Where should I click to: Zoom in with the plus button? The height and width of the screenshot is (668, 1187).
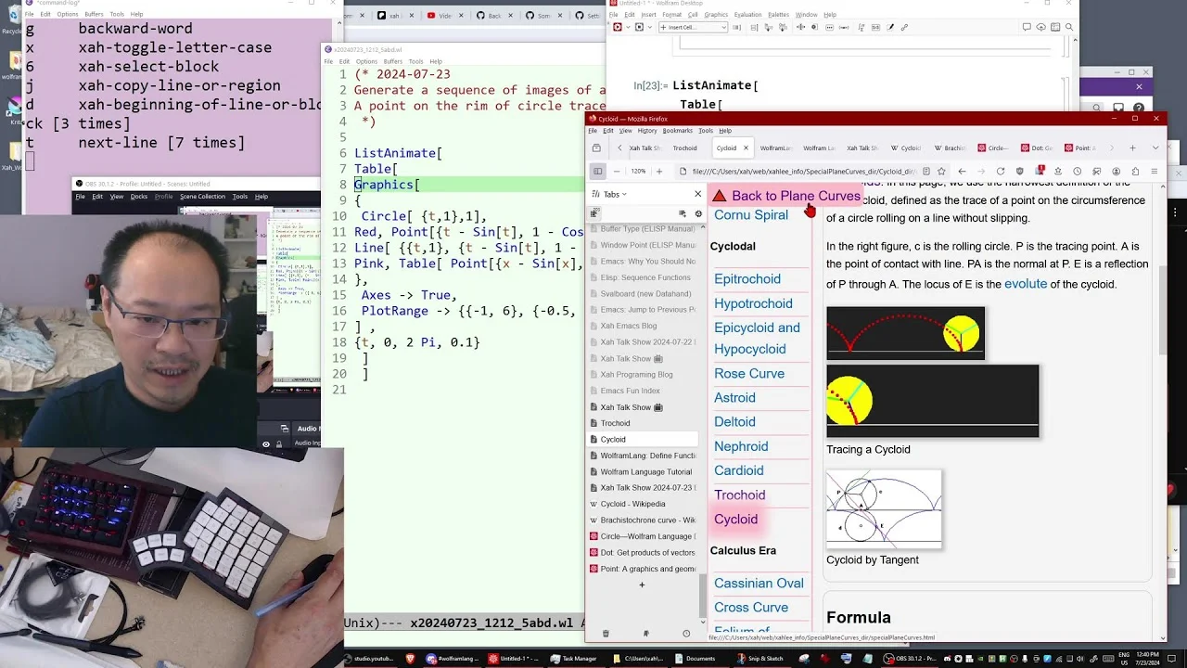coord(659,172)
